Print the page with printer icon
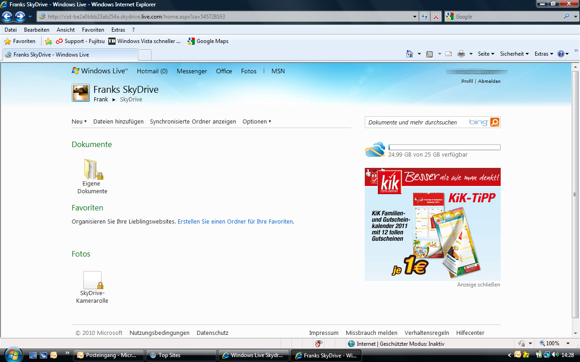 [461, 54]
